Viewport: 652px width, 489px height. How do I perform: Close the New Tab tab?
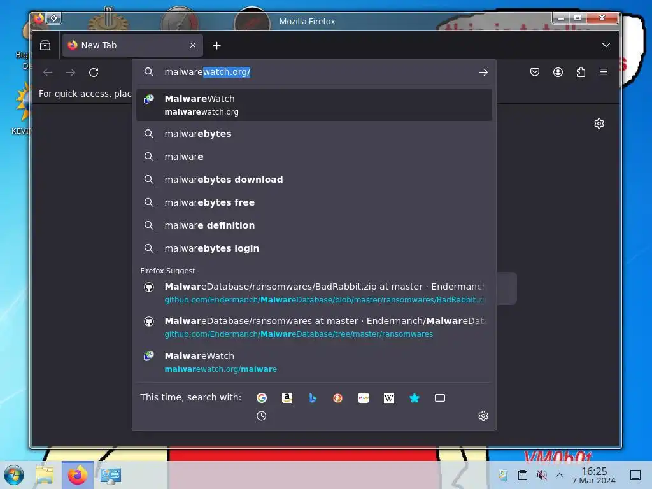coord(192,45)
